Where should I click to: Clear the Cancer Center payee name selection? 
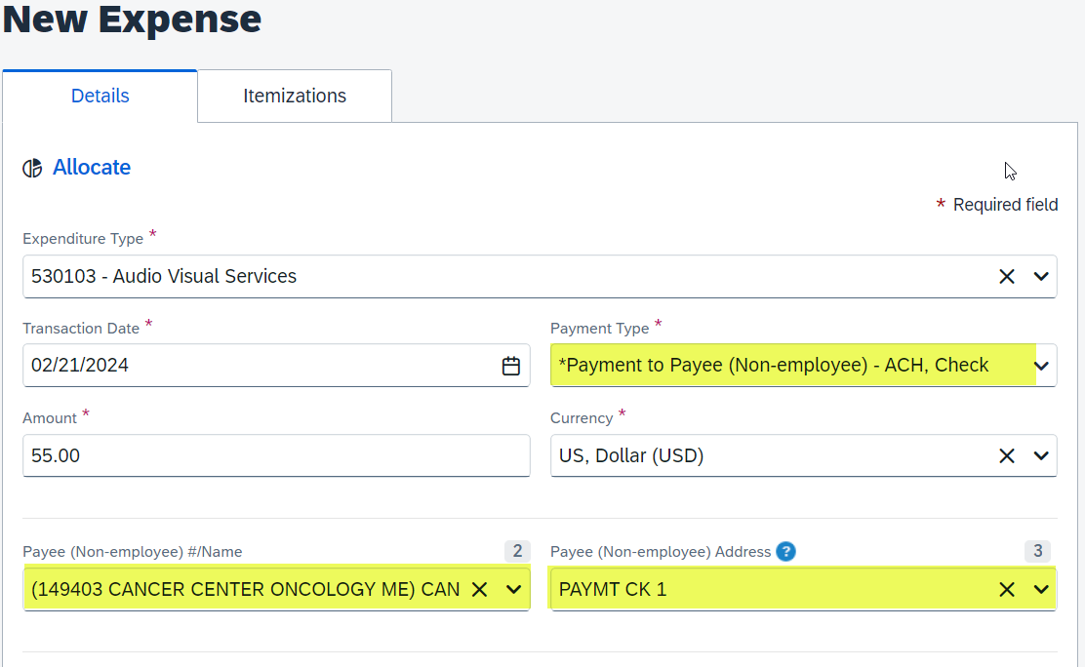[x=480, y=589]
